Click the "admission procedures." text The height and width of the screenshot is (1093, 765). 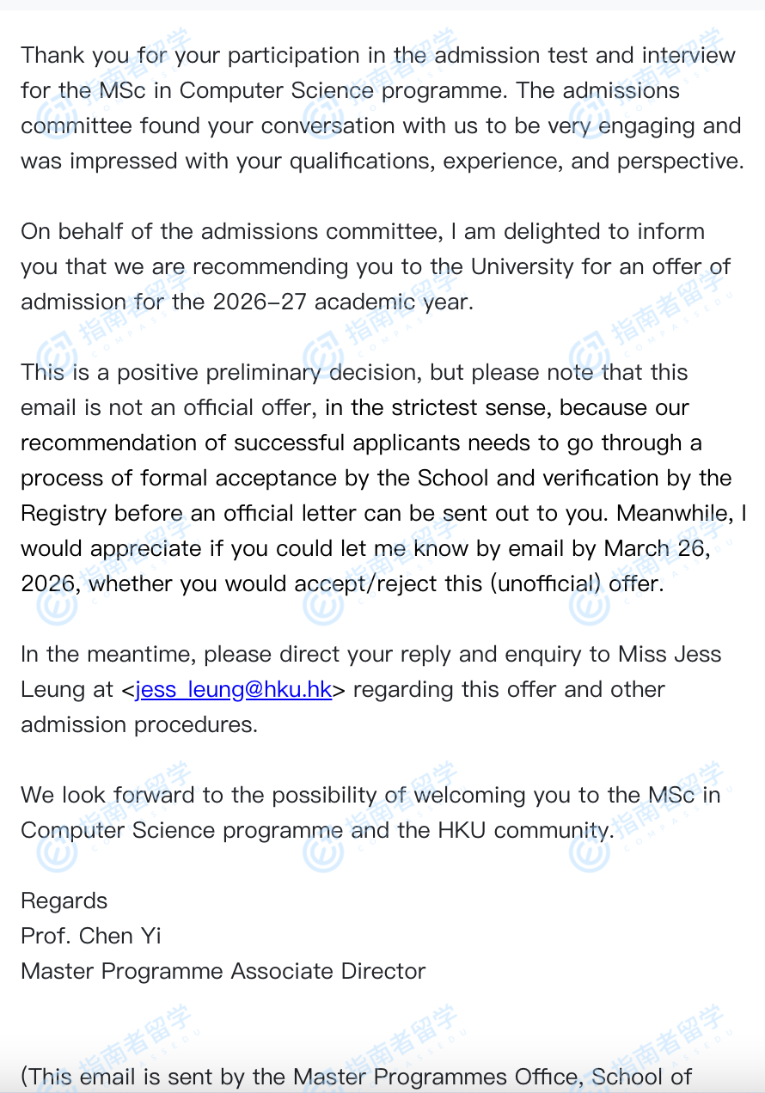139,724
